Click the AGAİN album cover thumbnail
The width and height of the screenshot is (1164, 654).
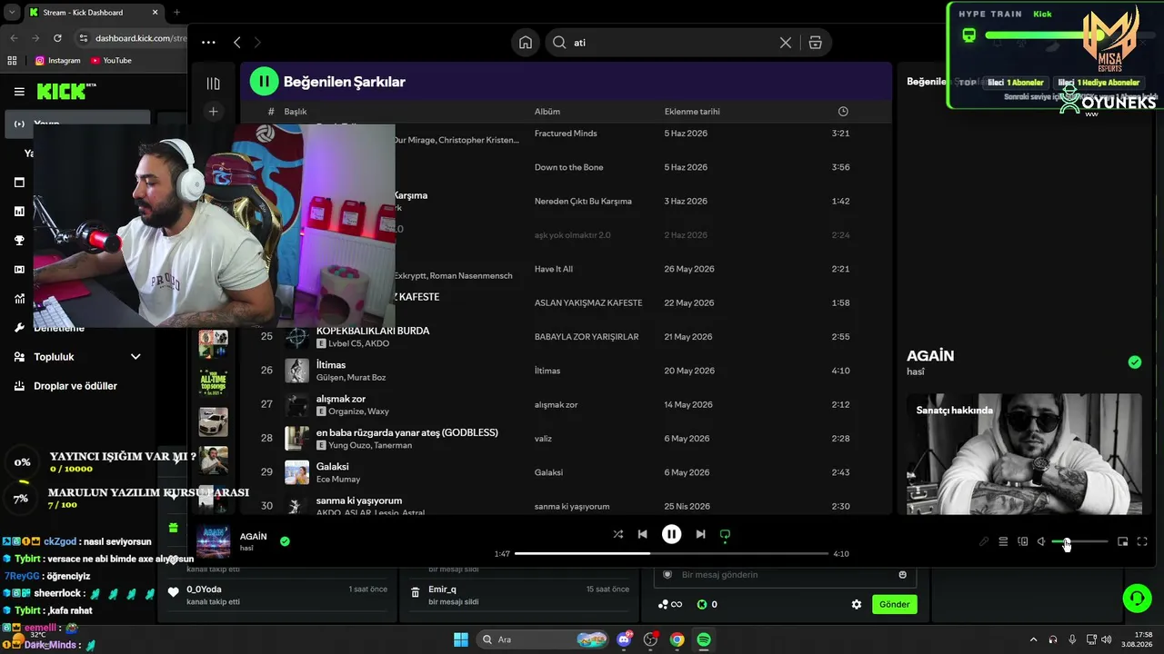pos(214,541)
